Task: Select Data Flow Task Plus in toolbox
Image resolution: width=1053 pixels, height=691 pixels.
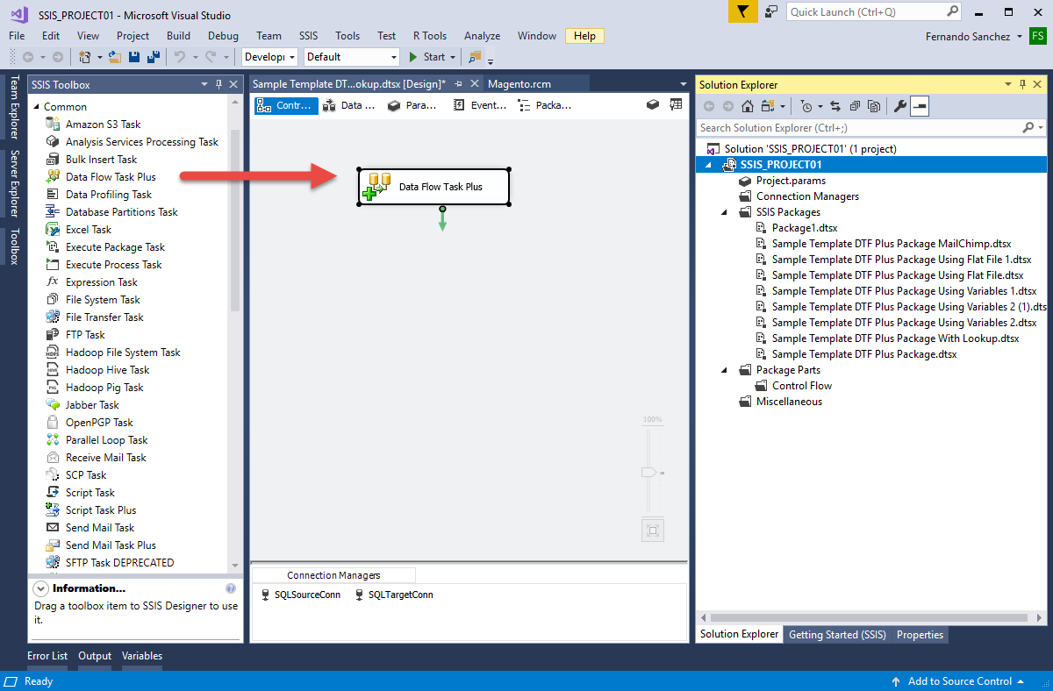Action: tap(111, 177)
